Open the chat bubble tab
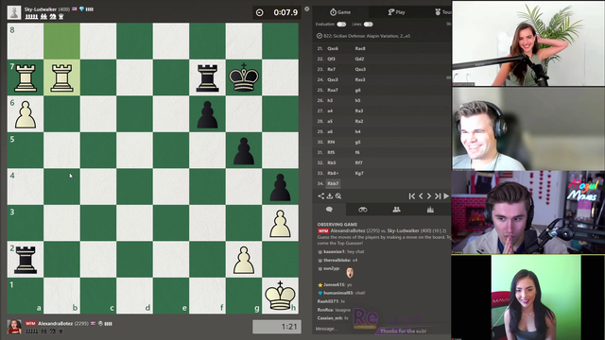This screenshot has width=605, height=340. pyautogui.click(x=329, y=210)
